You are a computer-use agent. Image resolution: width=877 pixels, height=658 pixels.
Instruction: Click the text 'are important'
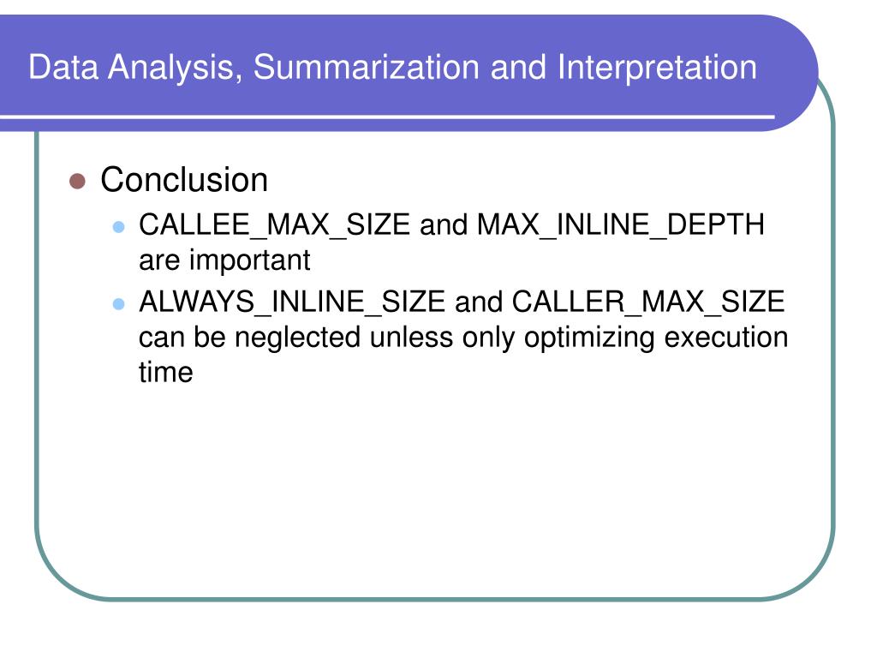click(x=224, y=260)
